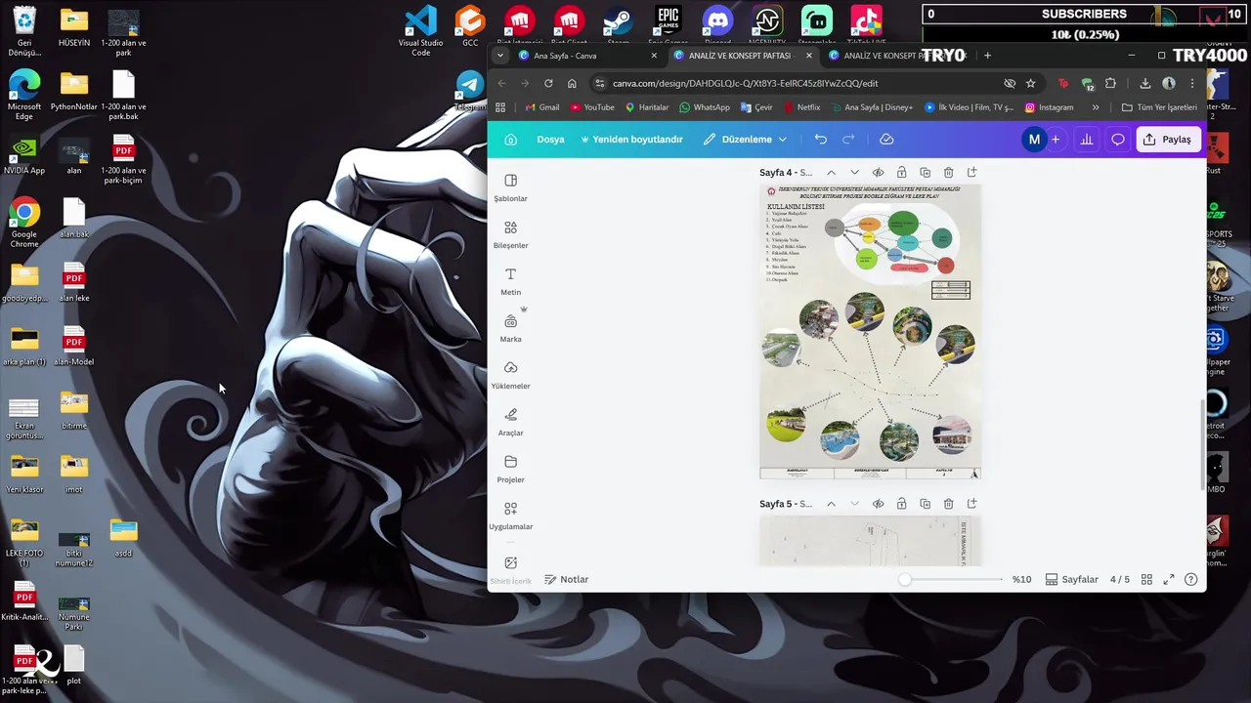Screen dimensions: 1251x703
Task: Open the YouTube bookmark
Action: (x=592, y=107)
